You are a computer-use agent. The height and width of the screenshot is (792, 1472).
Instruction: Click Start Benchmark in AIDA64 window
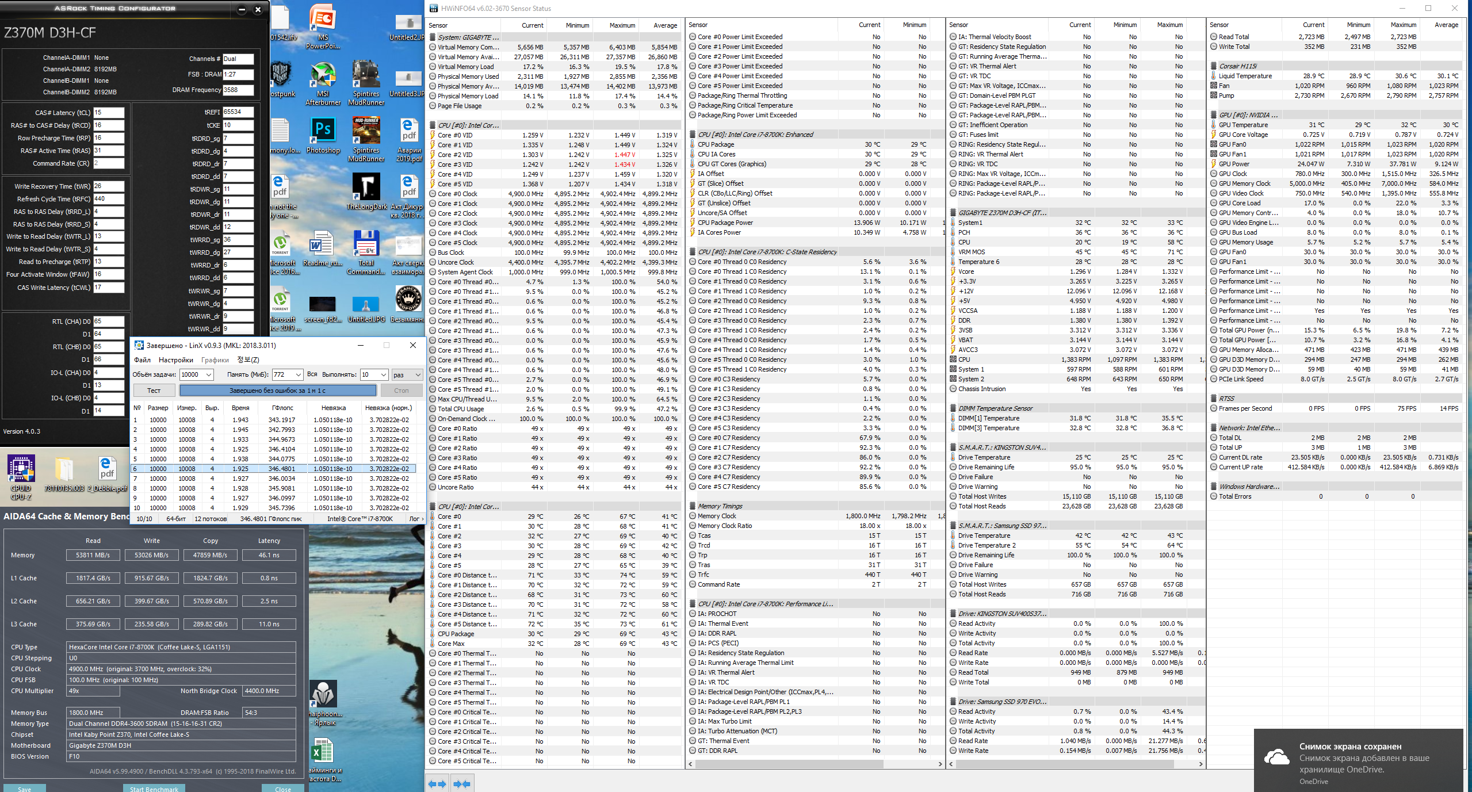coord(154,789)
